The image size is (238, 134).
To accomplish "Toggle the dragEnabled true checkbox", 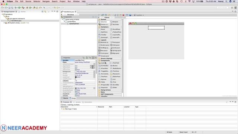I will coord(76,92).
